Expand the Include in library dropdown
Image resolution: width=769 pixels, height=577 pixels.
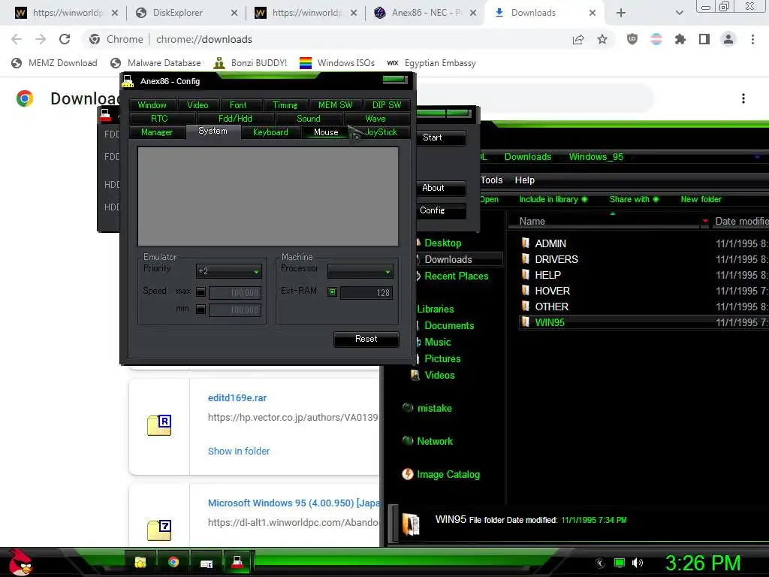[x=553, y=199]
